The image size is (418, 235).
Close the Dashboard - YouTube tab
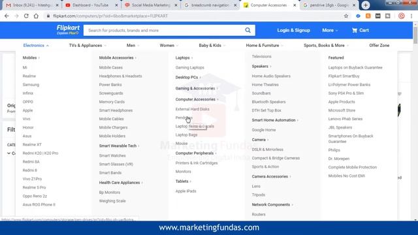[x=116, y=5]
